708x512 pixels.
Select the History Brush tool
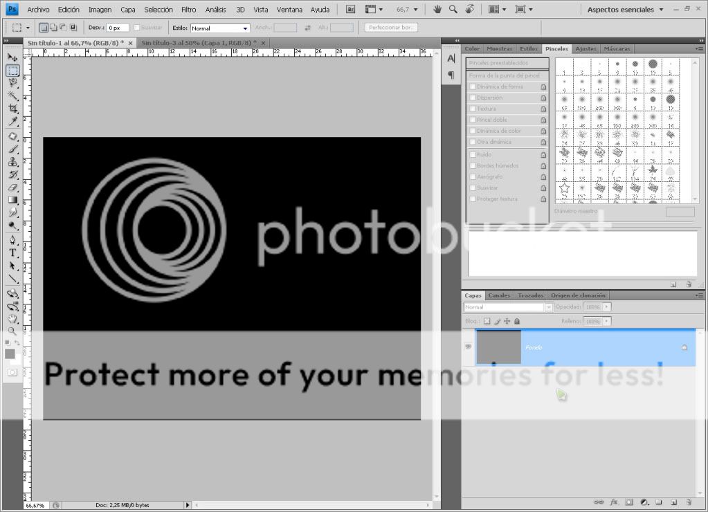click(x=12, y=174)
